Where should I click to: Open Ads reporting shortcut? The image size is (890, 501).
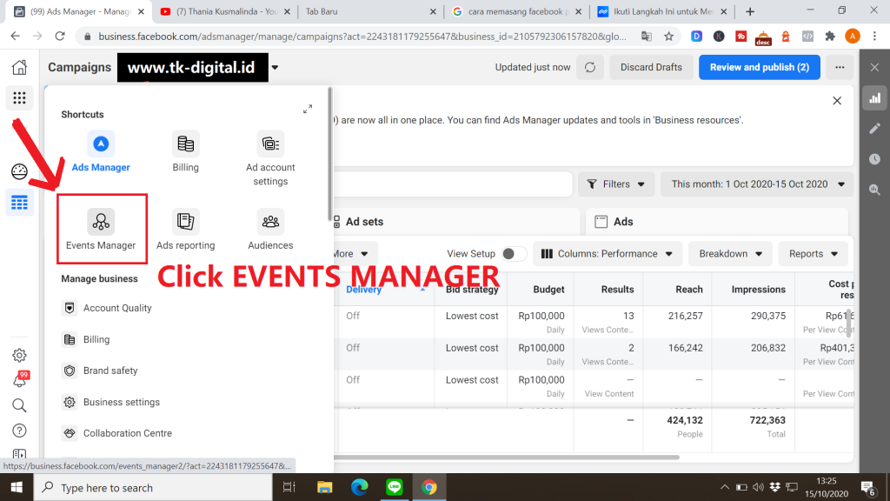tap(185, 229)
